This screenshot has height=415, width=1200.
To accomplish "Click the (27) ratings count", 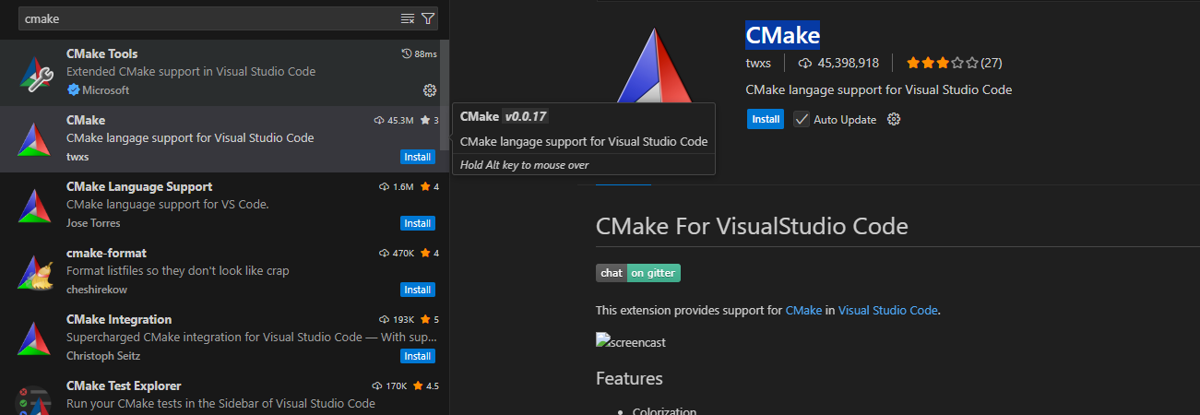I will coord(992,63).
